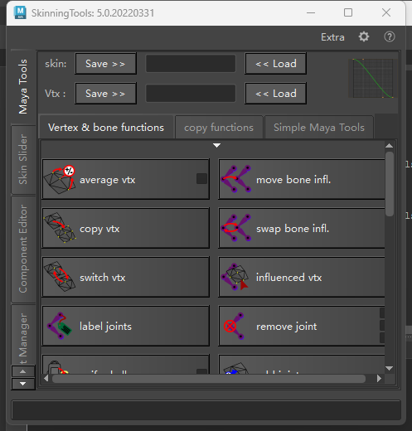Image resolution: width=412 pixels, height=431 pixels.
Task: Click the skin name input field
Action: pos(191,64)
